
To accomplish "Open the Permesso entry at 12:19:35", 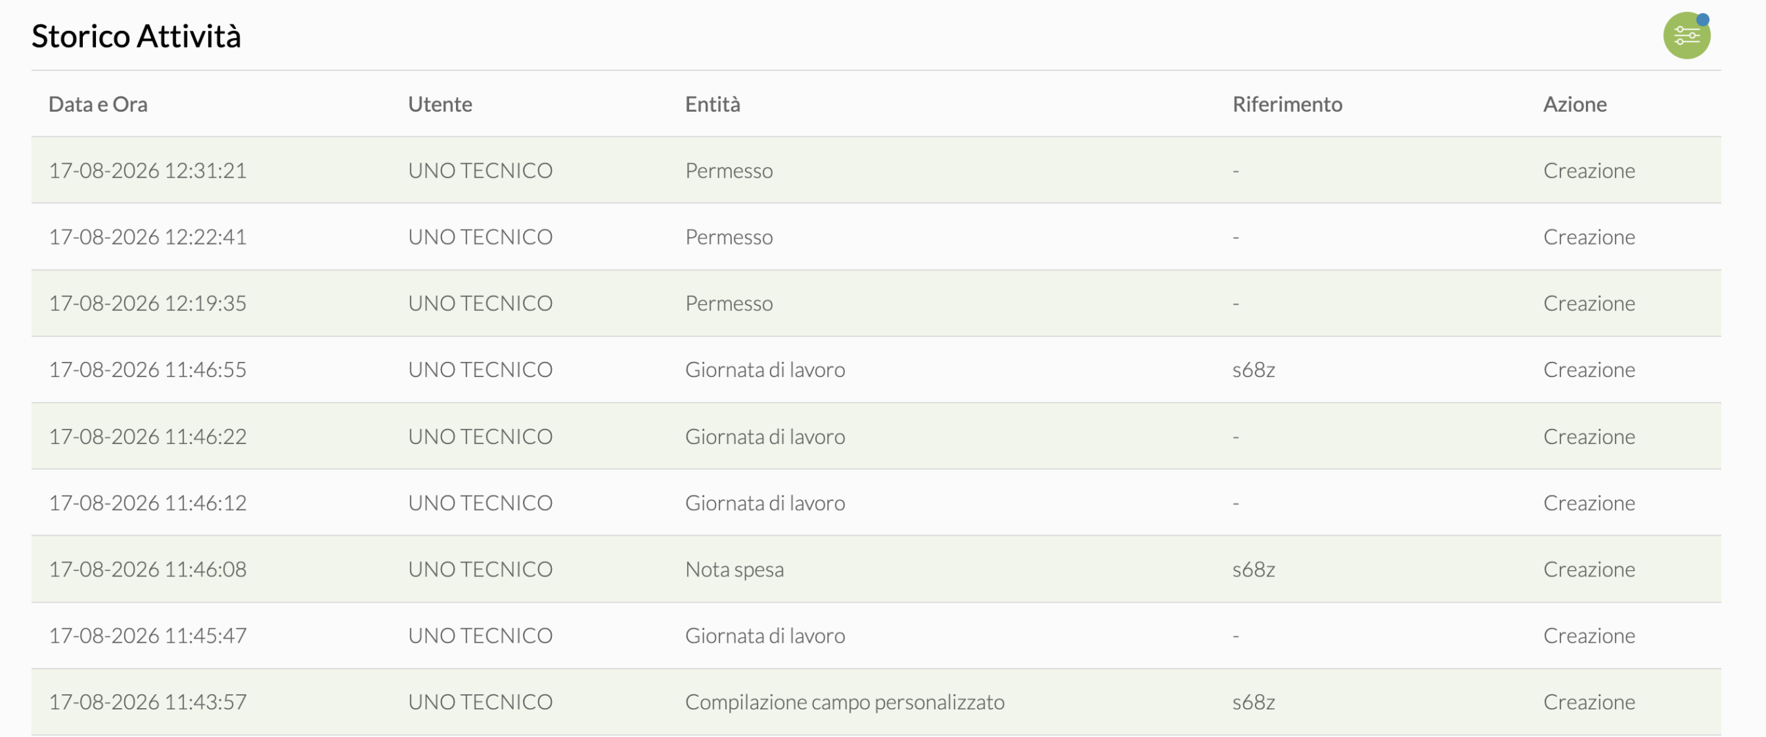I will click(x=876, y=303).
